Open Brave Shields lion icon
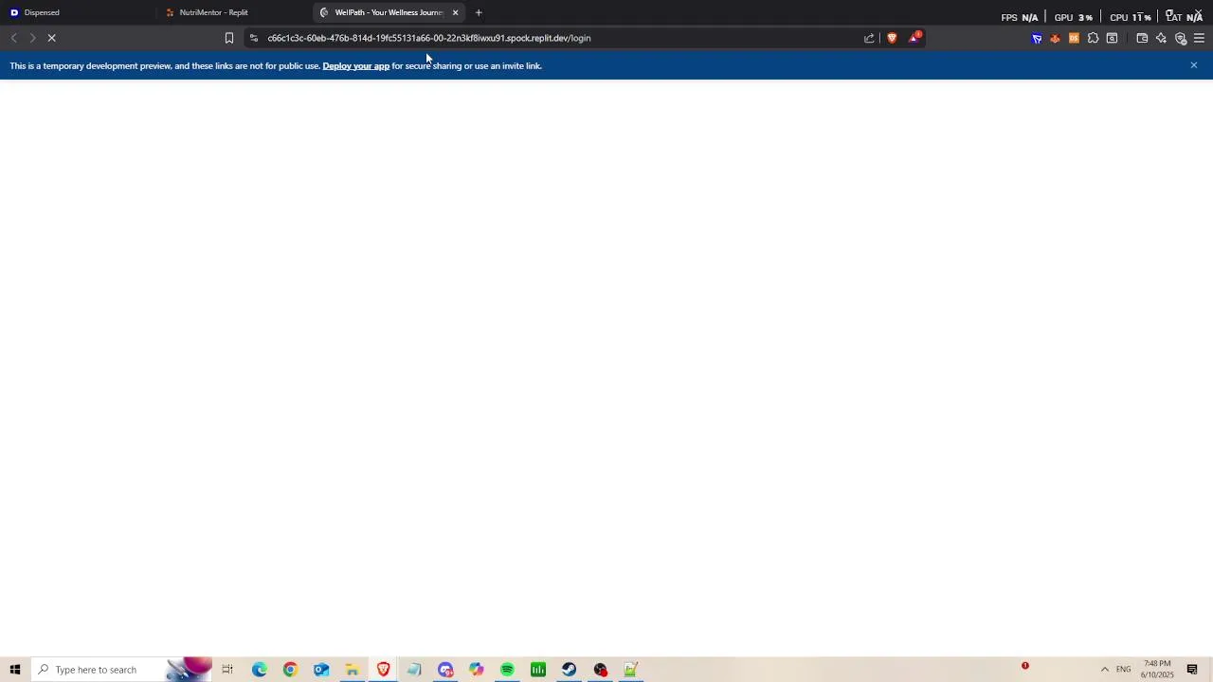This screenshot has width=1213, height=682. tap(892, 38)
